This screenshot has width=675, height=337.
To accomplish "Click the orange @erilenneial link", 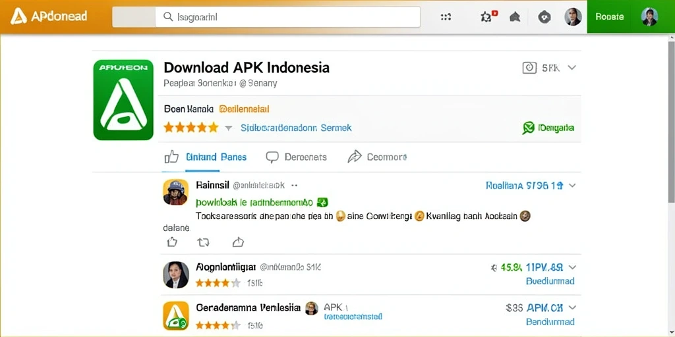I will pos(244,109).
